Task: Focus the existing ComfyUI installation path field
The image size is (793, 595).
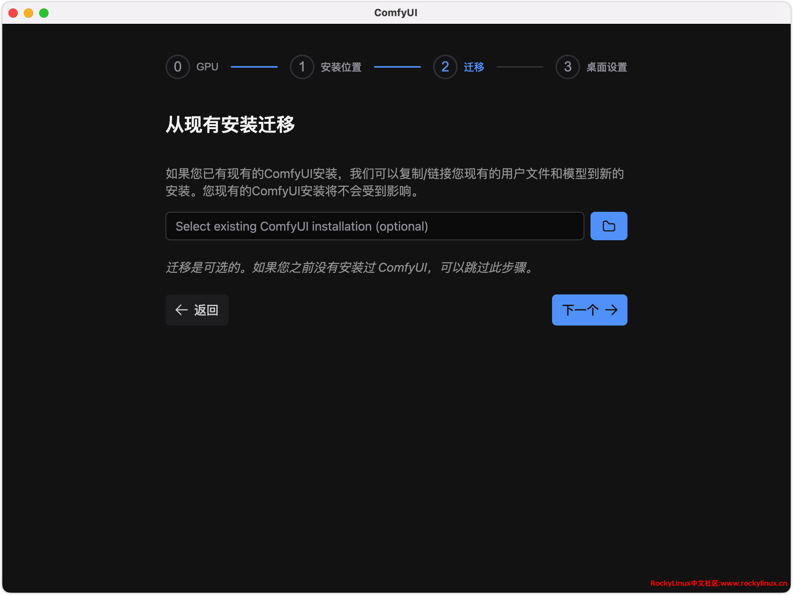Action: [375, 226]
